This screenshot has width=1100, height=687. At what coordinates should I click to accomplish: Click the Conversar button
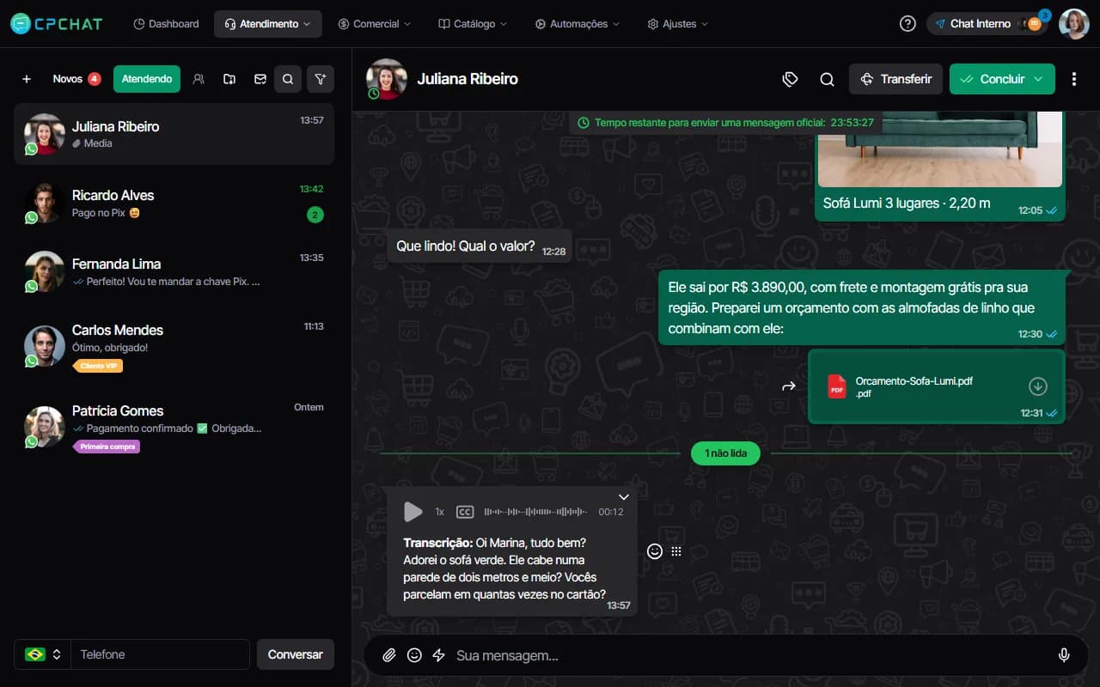[295, 654]
